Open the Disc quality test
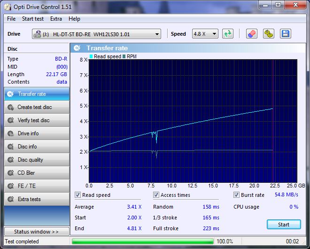This screenshot has width=310, height=249. click(36, 160)
